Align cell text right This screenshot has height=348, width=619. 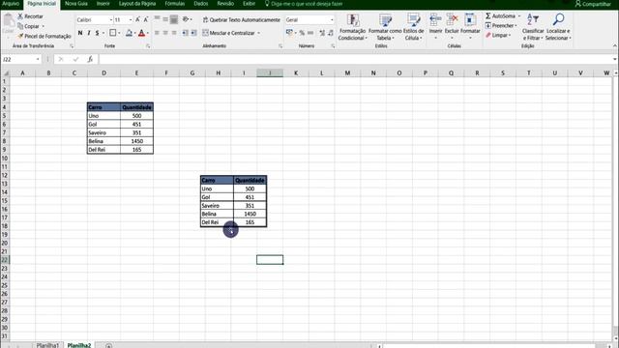(x=174, y=33)
